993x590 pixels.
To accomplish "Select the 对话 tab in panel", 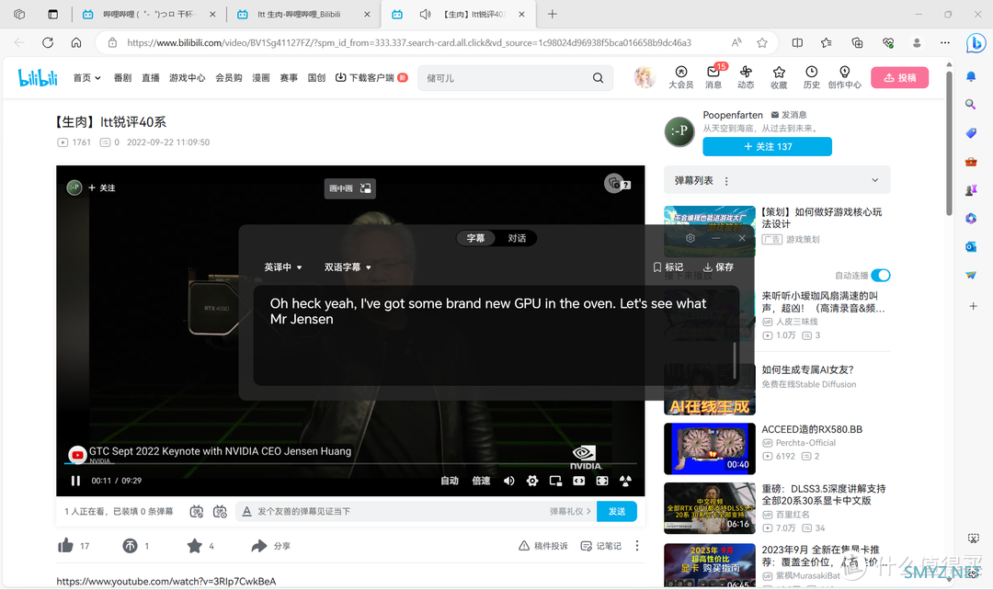I will [x=517, y=238].
